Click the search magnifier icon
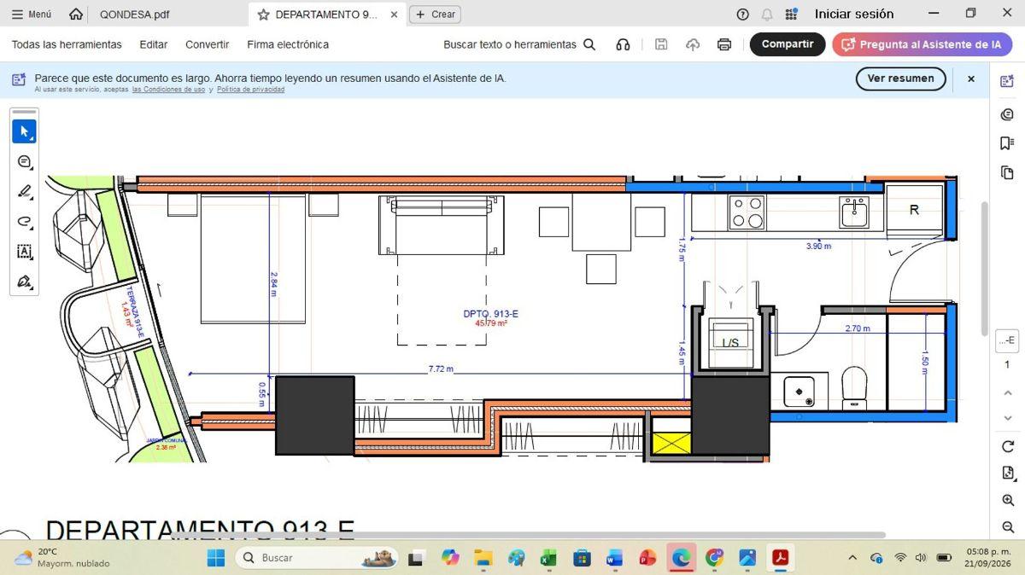Viewport: 1025px width, 575px height. coord(589,44)
